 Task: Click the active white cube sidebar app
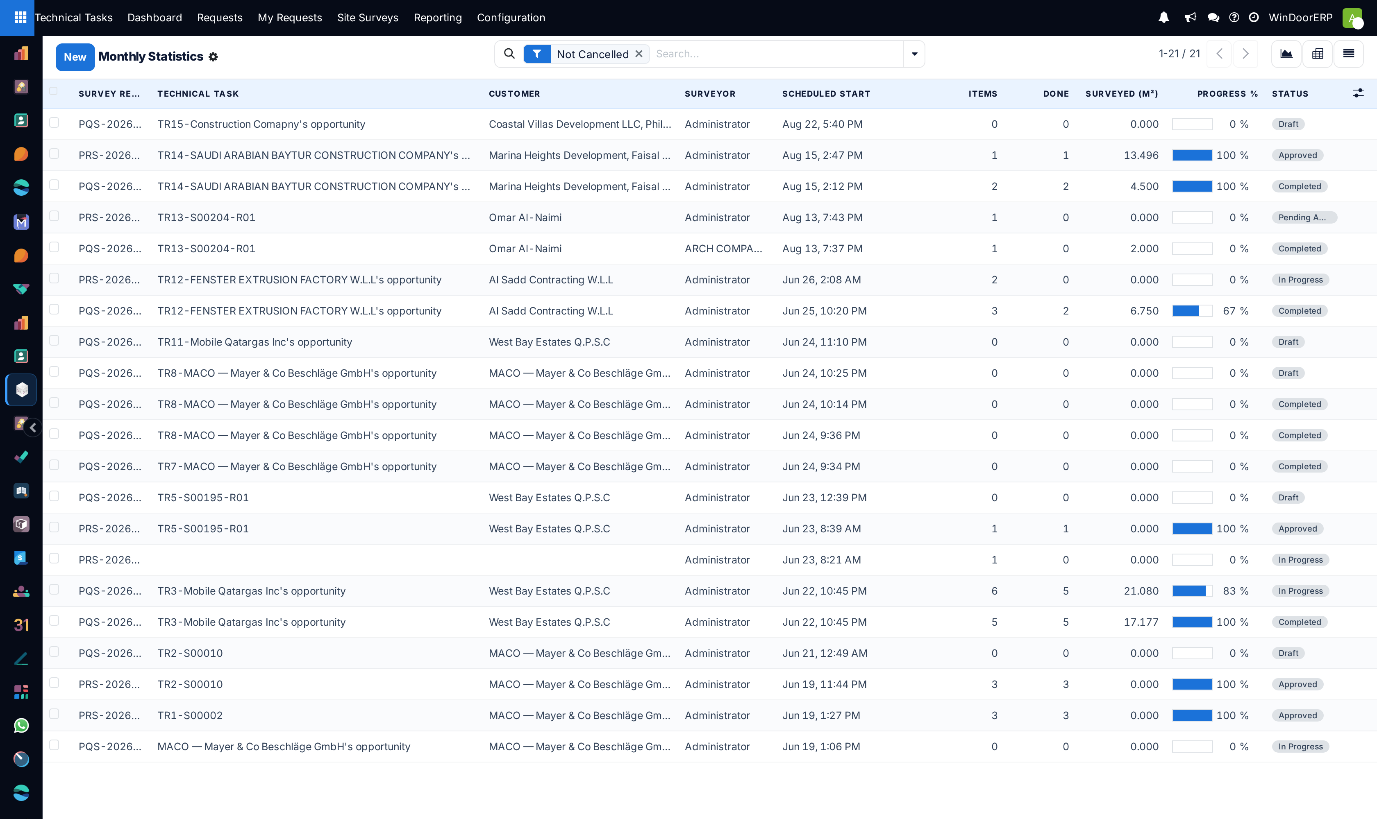point(22,389)
